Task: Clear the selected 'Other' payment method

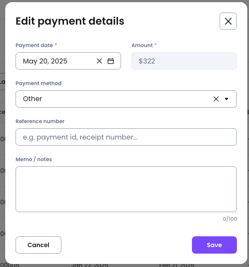Action: 216,99
